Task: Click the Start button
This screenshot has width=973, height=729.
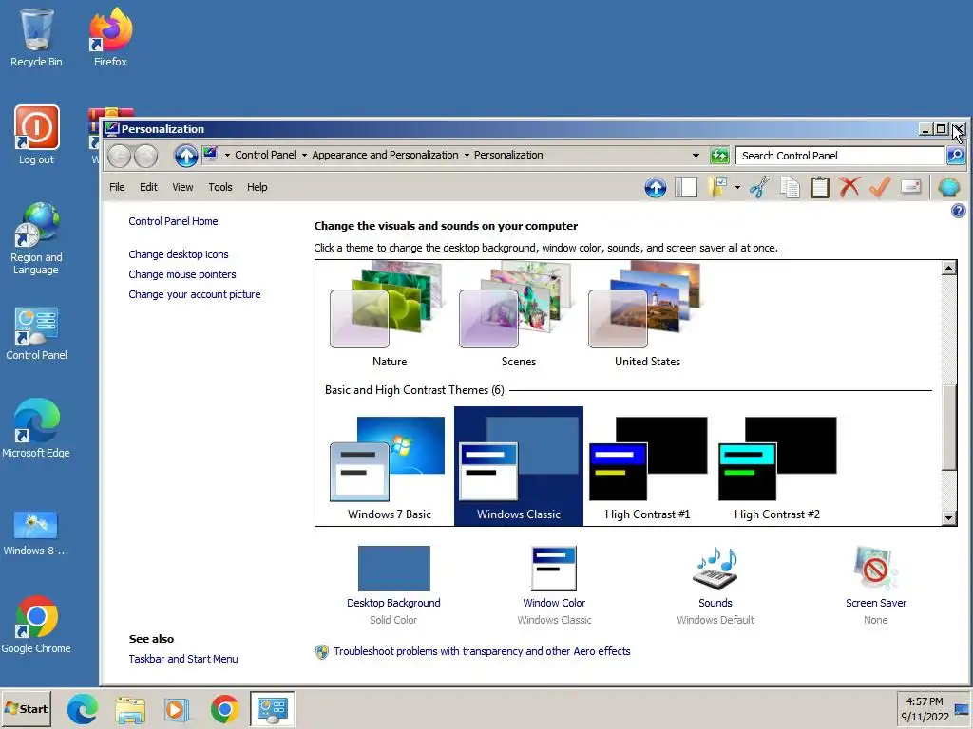Action: pos(26,708)
